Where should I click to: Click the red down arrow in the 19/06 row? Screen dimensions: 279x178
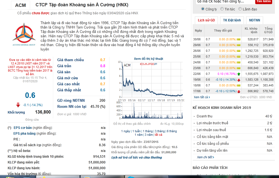239,80
